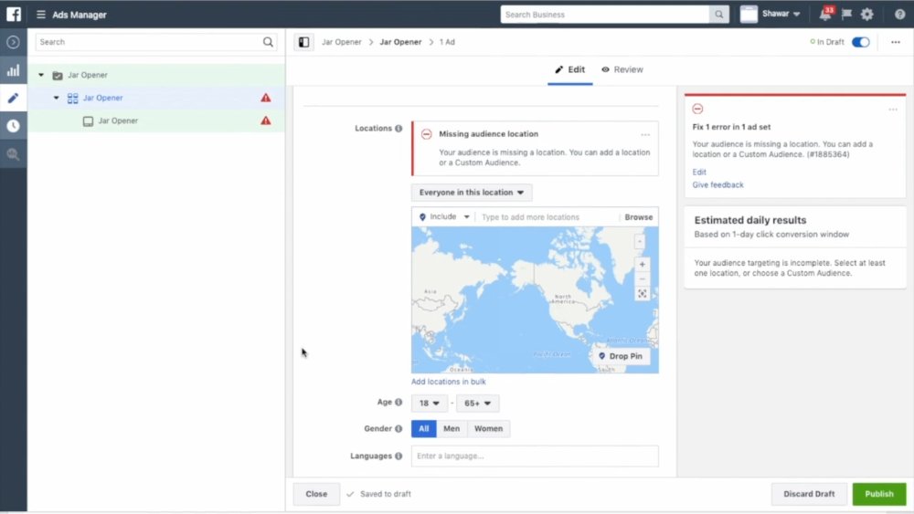Select the Jar Opener campaign tree item
This screenshot has width=914, height=514.
point(156,75)
